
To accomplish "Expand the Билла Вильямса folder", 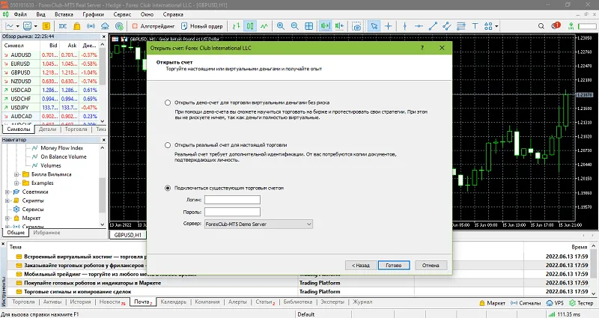I will [16, 174].
